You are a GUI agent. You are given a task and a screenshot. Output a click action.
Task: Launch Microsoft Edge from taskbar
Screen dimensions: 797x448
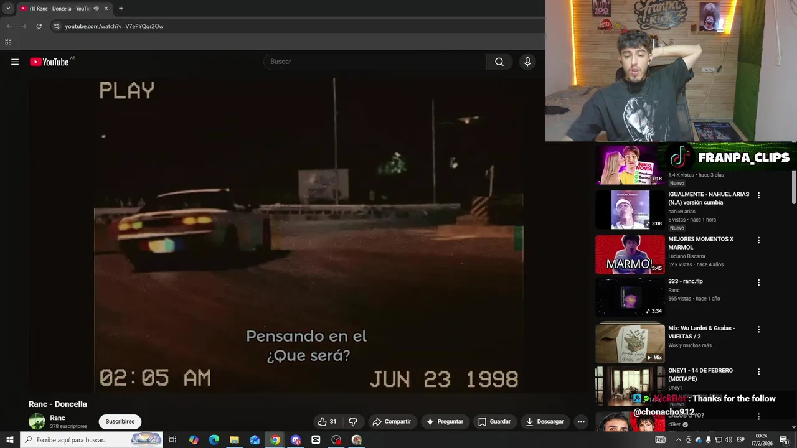click(x=214, y=440)
